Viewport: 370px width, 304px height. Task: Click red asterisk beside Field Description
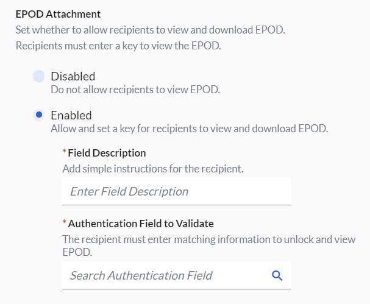pyautogui.click(x=65, y=153)
